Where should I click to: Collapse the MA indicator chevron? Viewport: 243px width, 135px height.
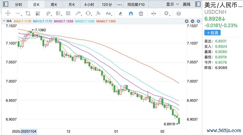(4, 21)
